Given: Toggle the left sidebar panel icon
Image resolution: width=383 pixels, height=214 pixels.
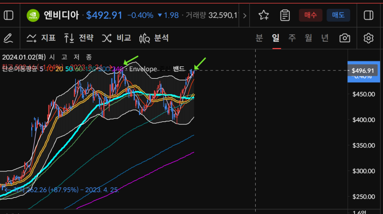Looking at the screenshot, I should (8, 15).
